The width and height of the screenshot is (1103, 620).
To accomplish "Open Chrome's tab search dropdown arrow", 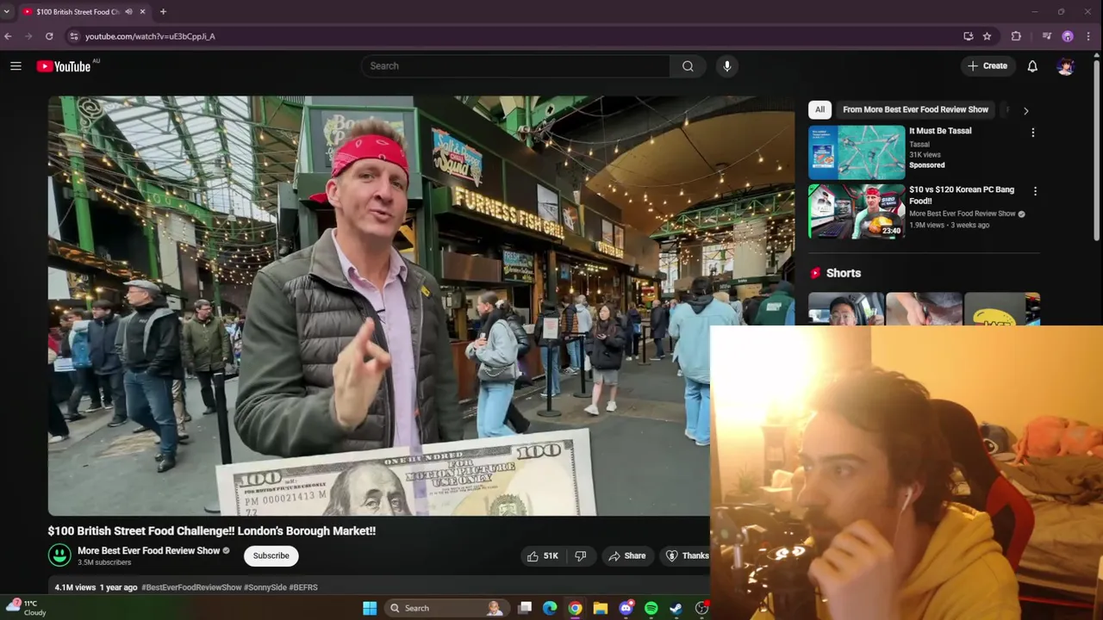I will (7, 12).
